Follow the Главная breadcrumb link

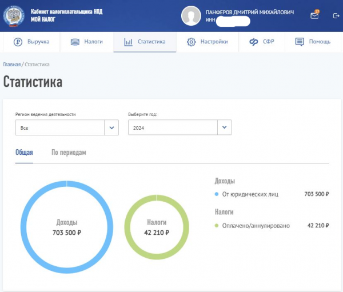pyautogui.click(x=11, y=65)
